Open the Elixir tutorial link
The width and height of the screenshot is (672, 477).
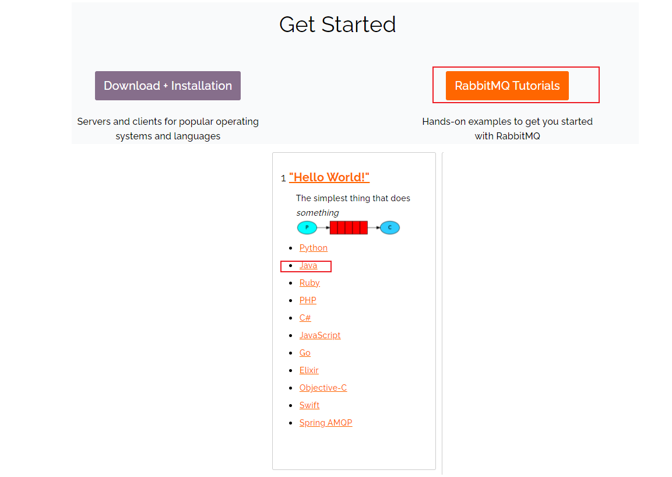[x=309, y=370]
